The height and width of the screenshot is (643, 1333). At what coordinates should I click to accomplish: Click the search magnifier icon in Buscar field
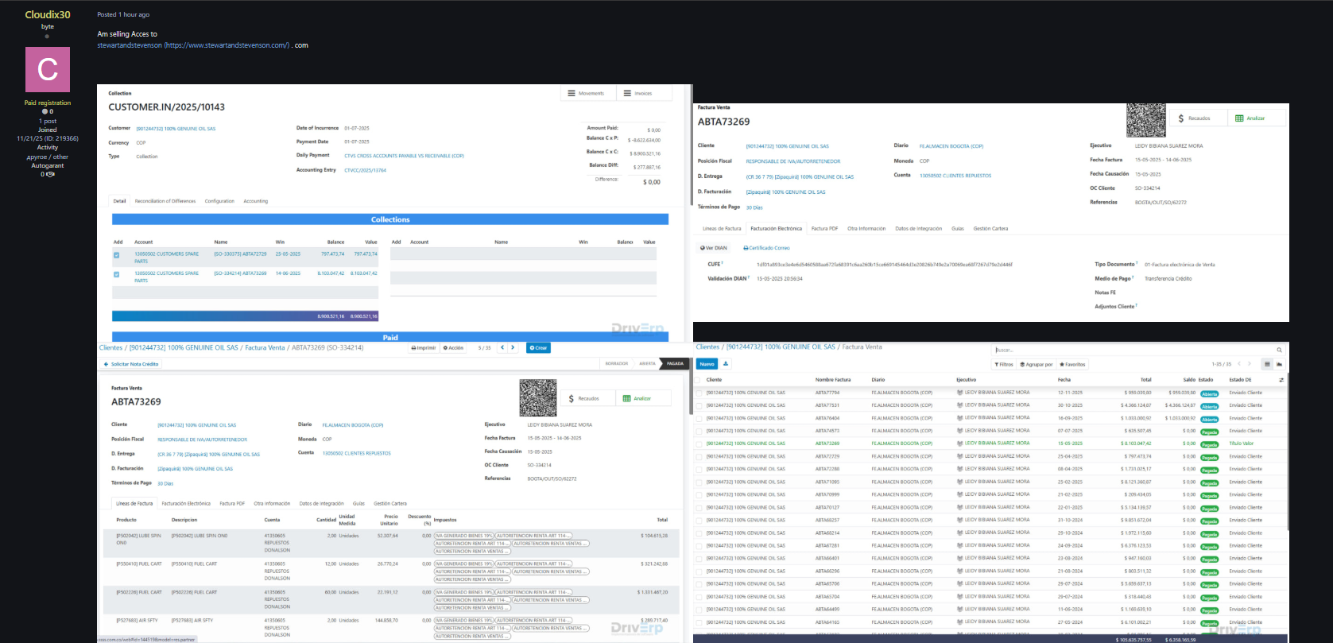(x=1279, y=350)
